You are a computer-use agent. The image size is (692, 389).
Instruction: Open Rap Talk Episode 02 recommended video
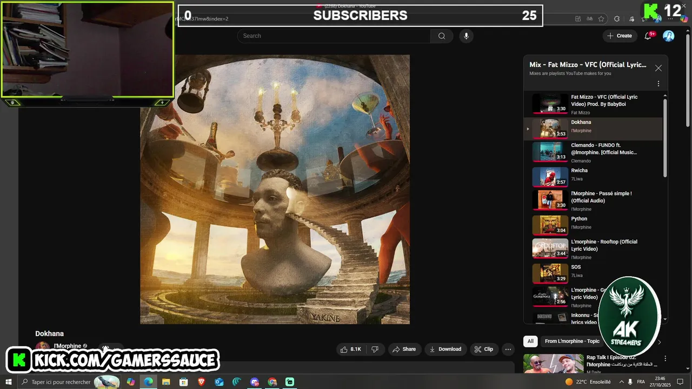(592, 365)
